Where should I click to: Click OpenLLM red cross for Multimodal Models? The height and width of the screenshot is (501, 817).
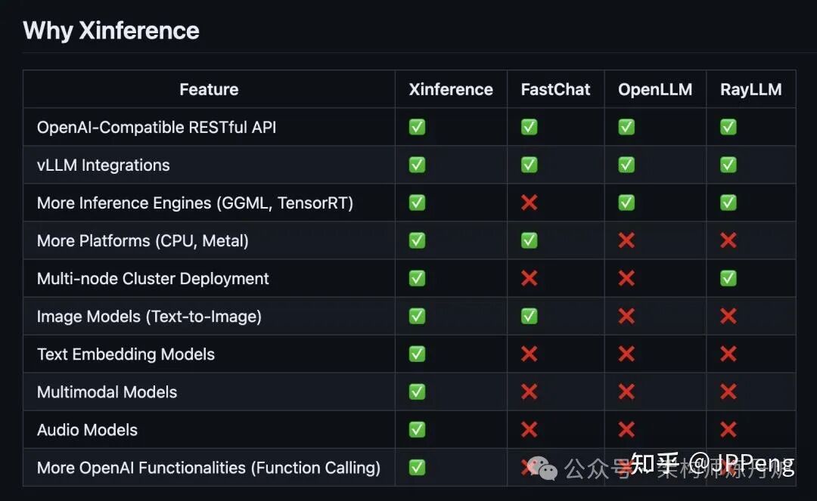pos(626,391)
